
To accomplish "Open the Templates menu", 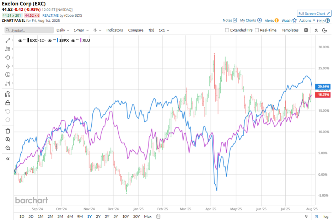I will (290, 30).
